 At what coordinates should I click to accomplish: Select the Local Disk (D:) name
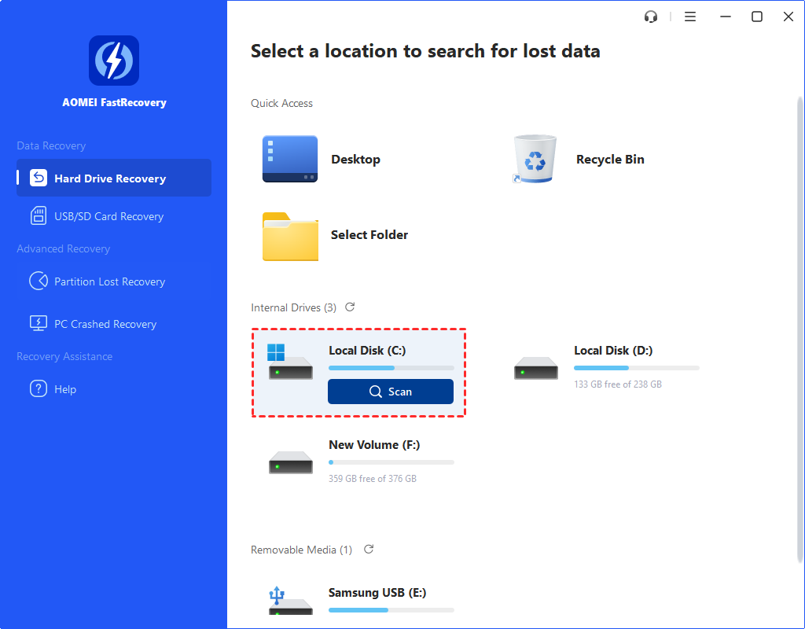pos(613,350)
